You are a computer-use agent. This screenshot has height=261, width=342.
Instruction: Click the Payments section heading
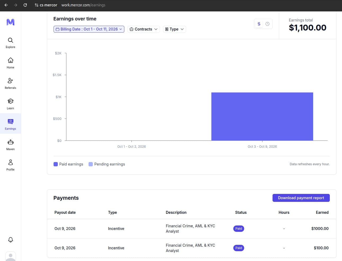click(x=66, y=198)
